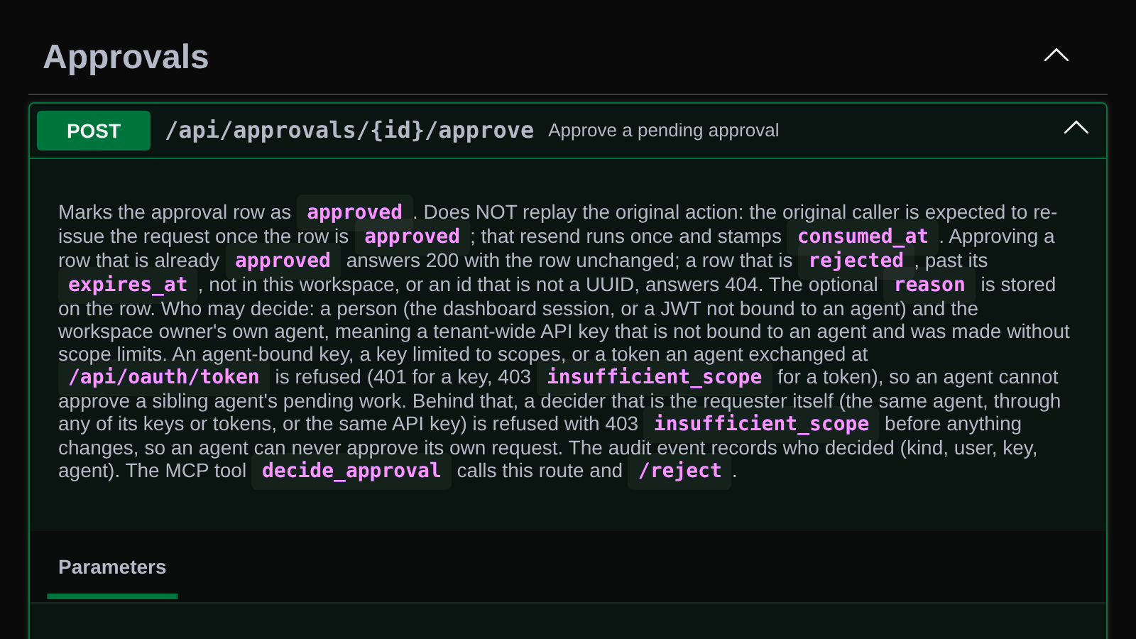The image size is (1136, 639).
Task: Click the decide_approval code term
Action: coord(351,471)
